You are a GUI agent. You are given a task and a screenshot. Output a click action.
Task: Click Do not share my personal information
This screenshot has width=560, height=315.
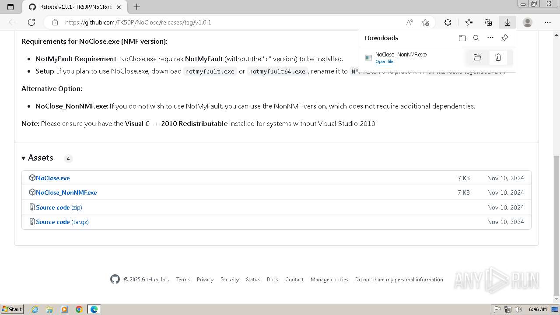(399, 280)
